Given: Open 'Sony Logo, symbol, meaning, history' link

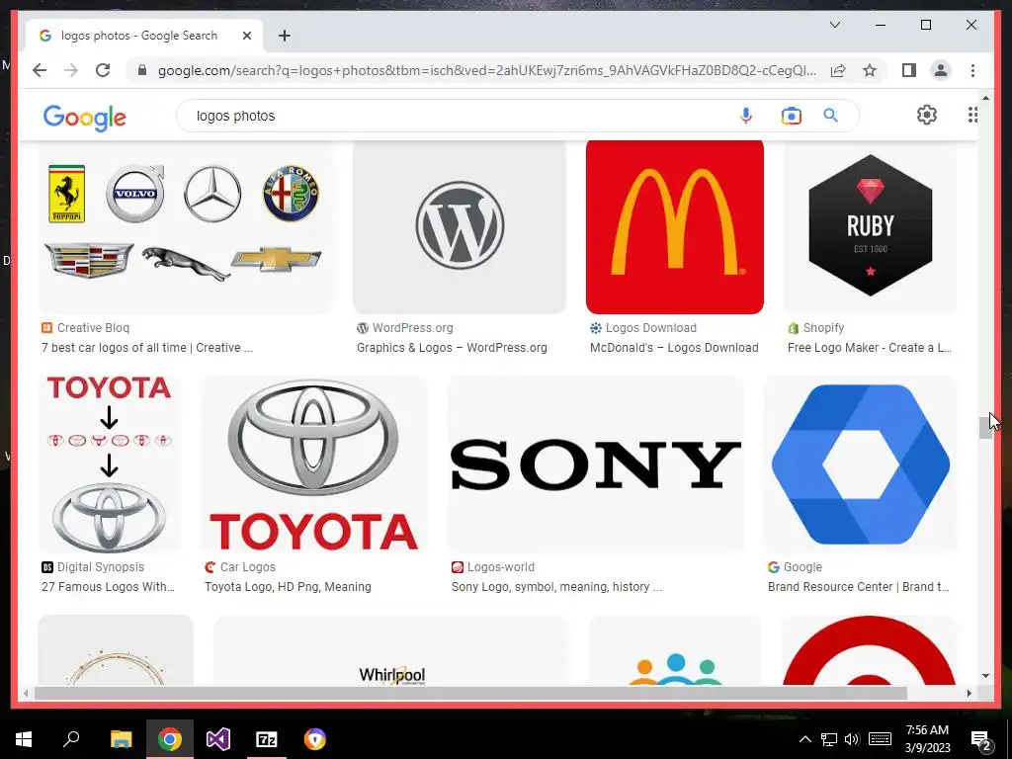Looking at the screenshot, I should click(x=556, y=587).
